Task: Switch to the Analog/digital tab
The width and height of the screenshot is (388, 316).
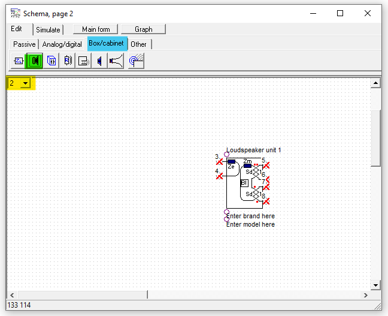Action: [x=63, y=44]
